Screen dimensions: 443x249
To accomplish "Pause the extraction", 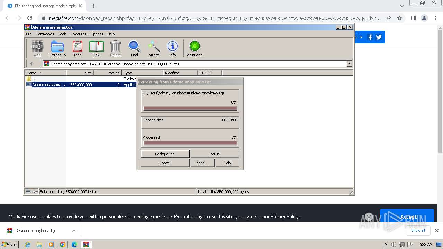I will point(215,154).
